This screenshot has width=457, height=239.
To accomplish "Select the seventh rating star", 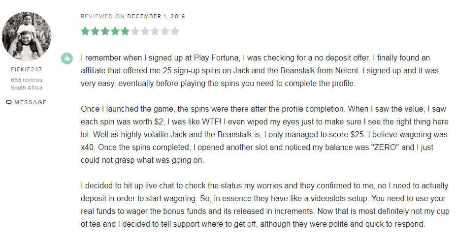I will pos(145,31).
